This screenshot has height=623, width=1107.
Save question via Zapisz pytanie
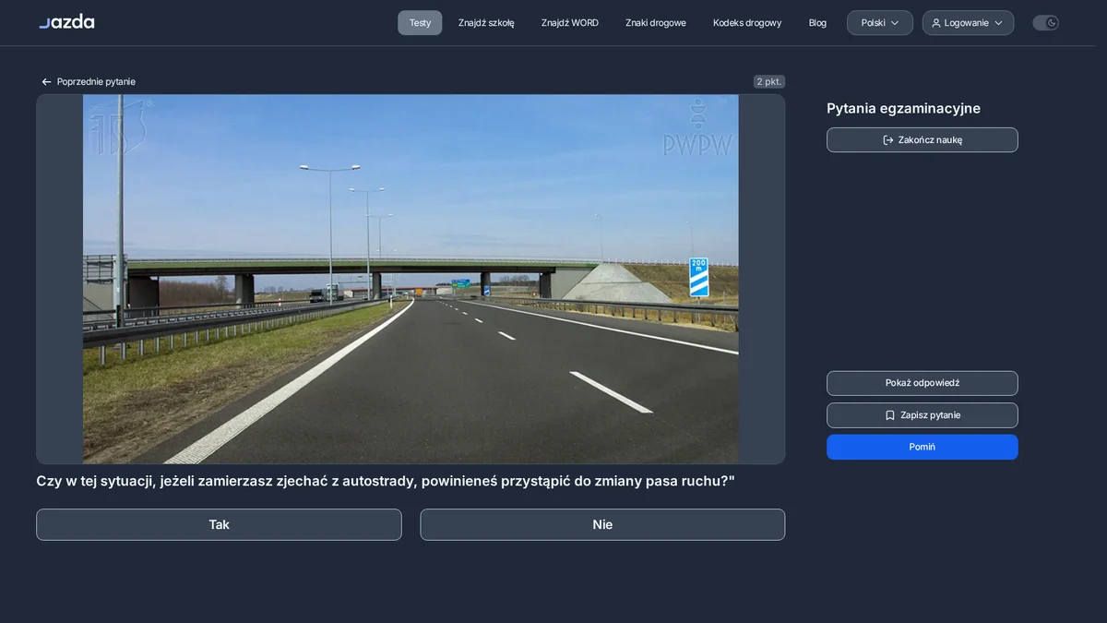pos(922,415)
